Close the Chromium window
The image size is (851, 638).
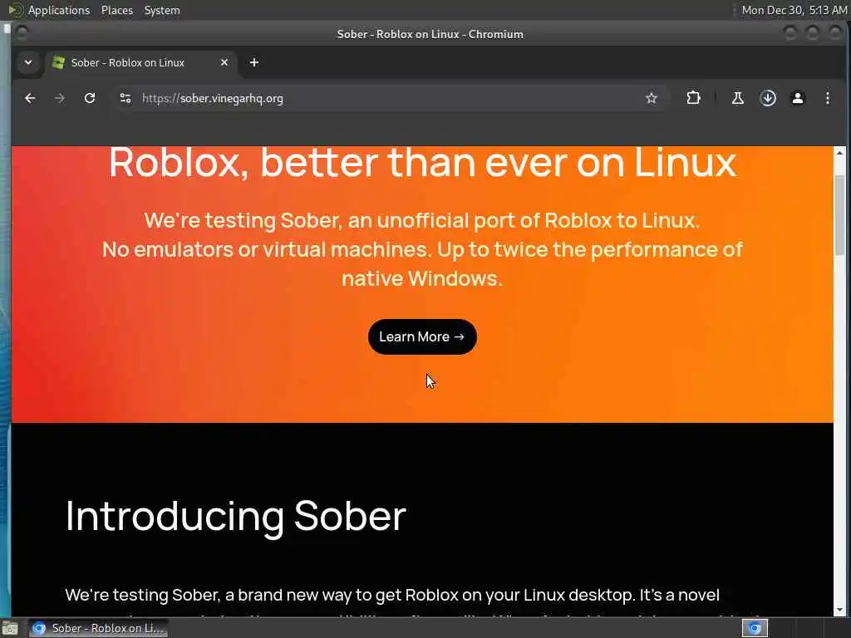pyautogui.click(x=834, y=33)
